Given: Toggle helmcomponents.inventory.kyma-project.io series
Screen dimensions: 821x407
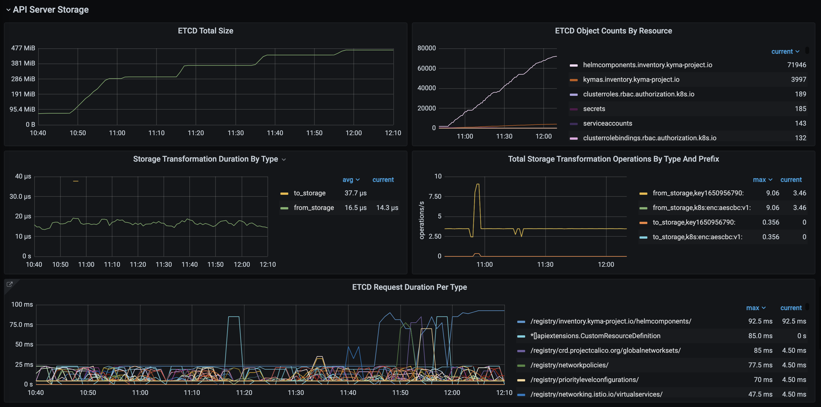Looking at the screenshot, I should 647,65.
